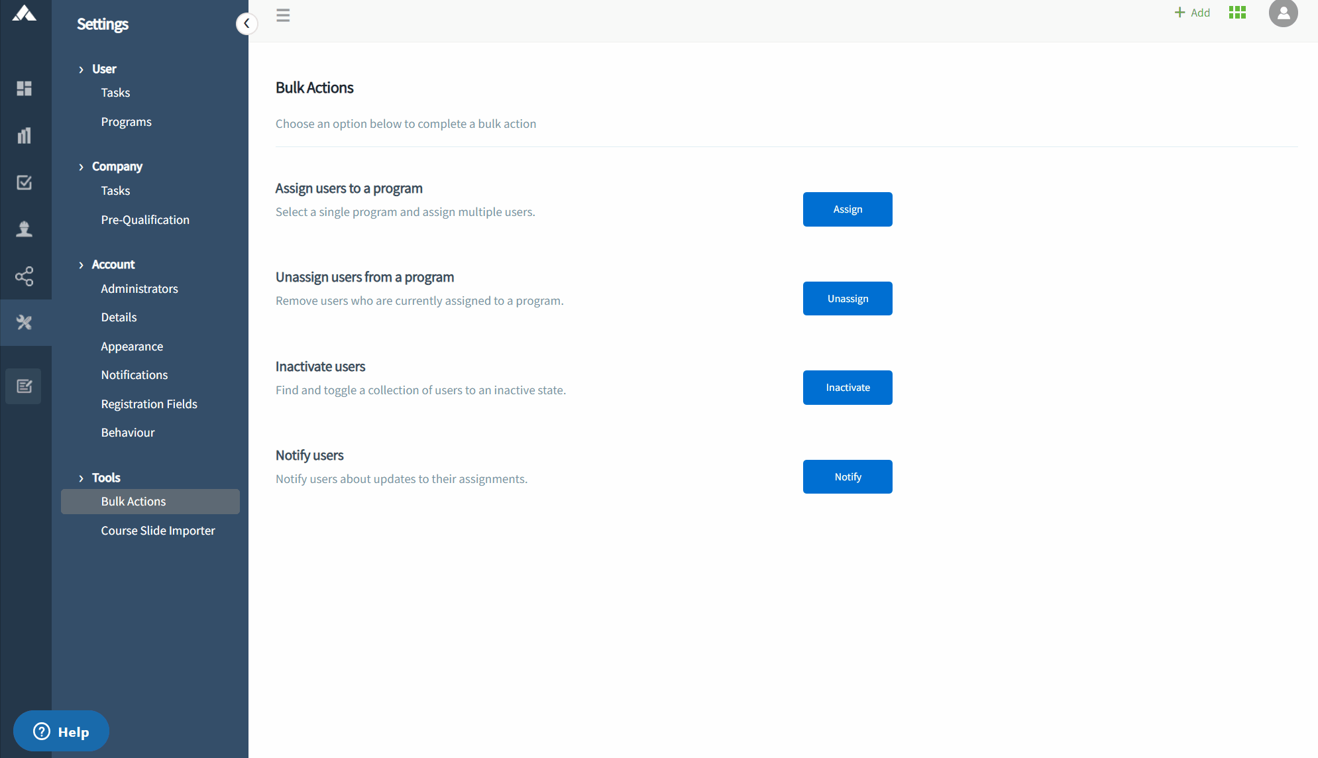Expand the User section chevron

pos(82,70)
